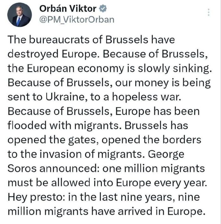The width and height of the screenshot is (221, 224).
Task: Open the @PM_ViktorOrban handle link
Action: pos(76,19)
